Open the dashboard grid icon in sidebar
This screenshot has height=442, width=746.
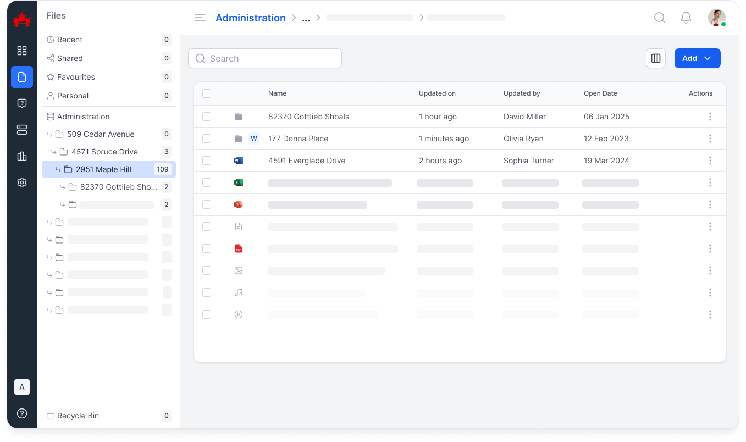[x=22, y=51]
